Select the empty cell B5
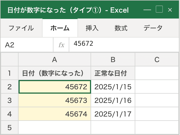 click(x=113, y=127)
